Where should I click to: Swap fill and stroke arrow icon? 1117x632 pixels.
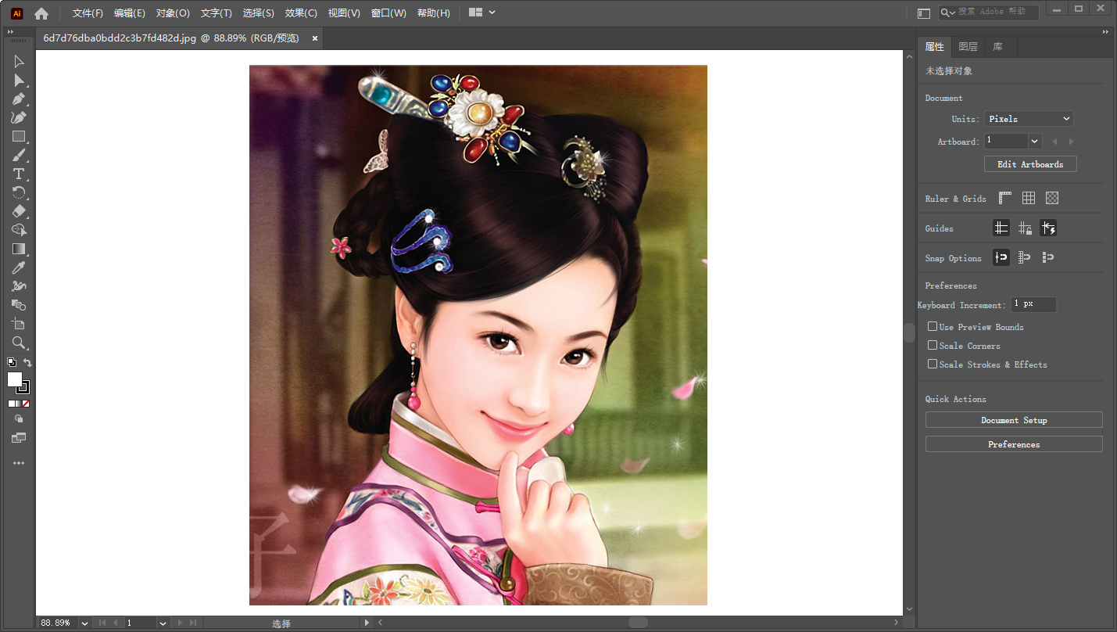click(x=27, y=362)
